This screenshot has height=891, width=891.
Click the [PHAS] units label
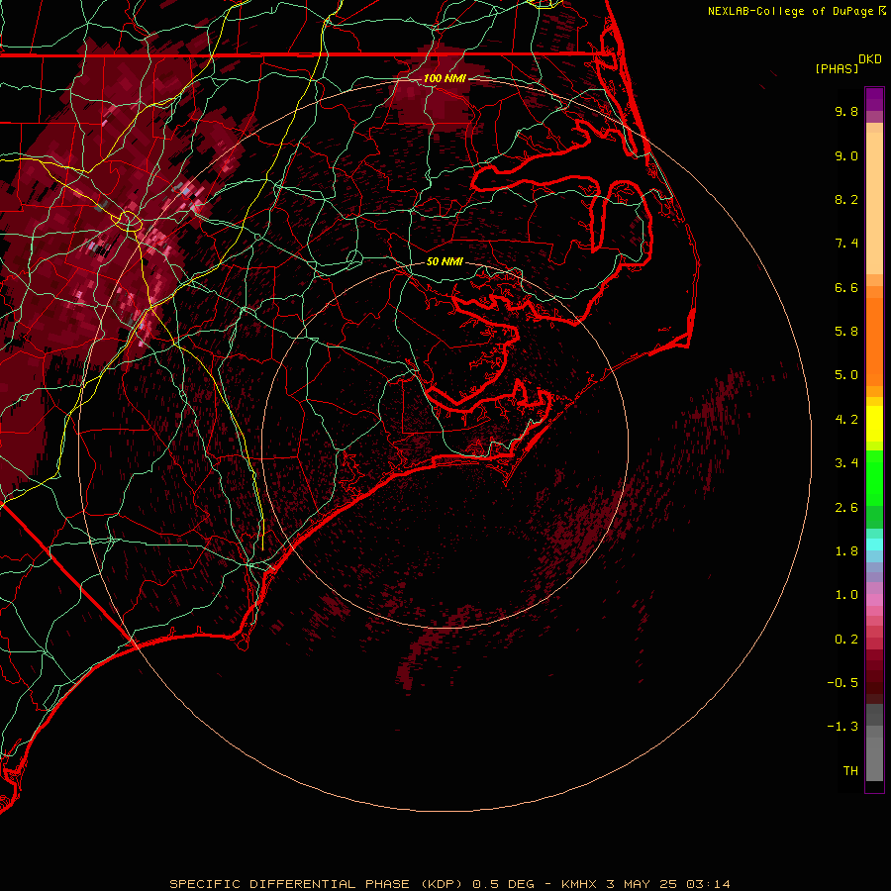(x=837, y=69)
